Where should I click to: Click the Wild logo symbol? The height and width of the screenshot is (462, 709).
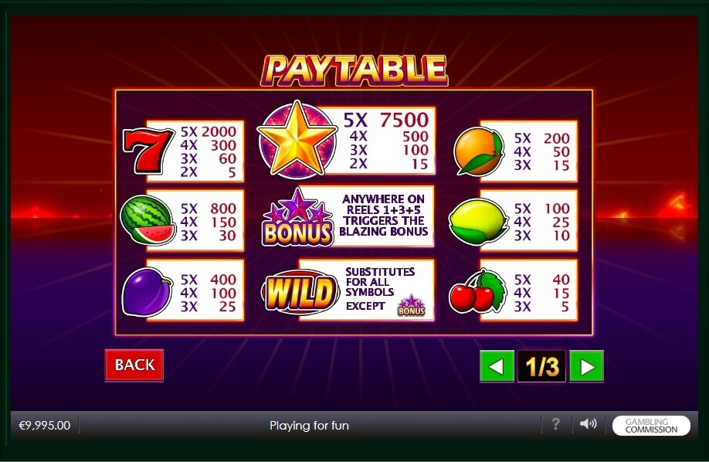300,291
